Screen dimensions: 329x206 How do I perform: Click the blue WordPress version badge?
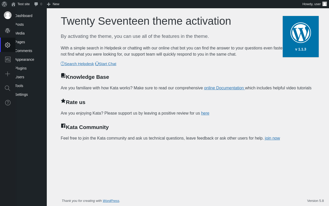point(301,37)
